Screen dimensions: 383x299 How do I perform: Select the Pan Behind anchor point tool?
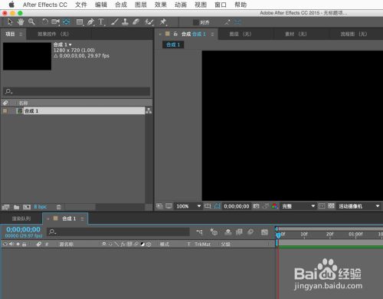click(67, 22)
